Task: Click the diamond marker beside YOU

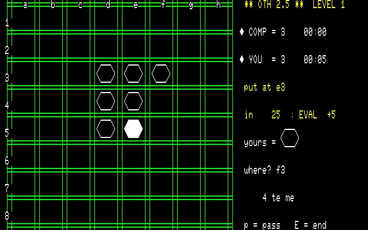Action: point(241,59)
